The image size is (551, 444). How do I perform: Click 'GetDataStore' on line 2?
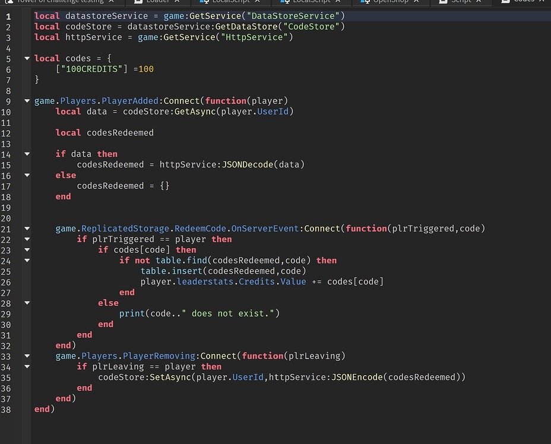[x=246, y=26]
